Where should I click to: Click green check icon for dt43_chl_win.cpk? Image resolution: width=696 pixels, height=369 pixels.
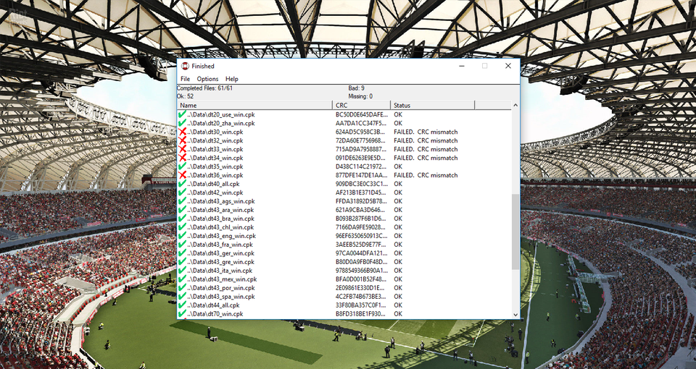pos(182,227)
